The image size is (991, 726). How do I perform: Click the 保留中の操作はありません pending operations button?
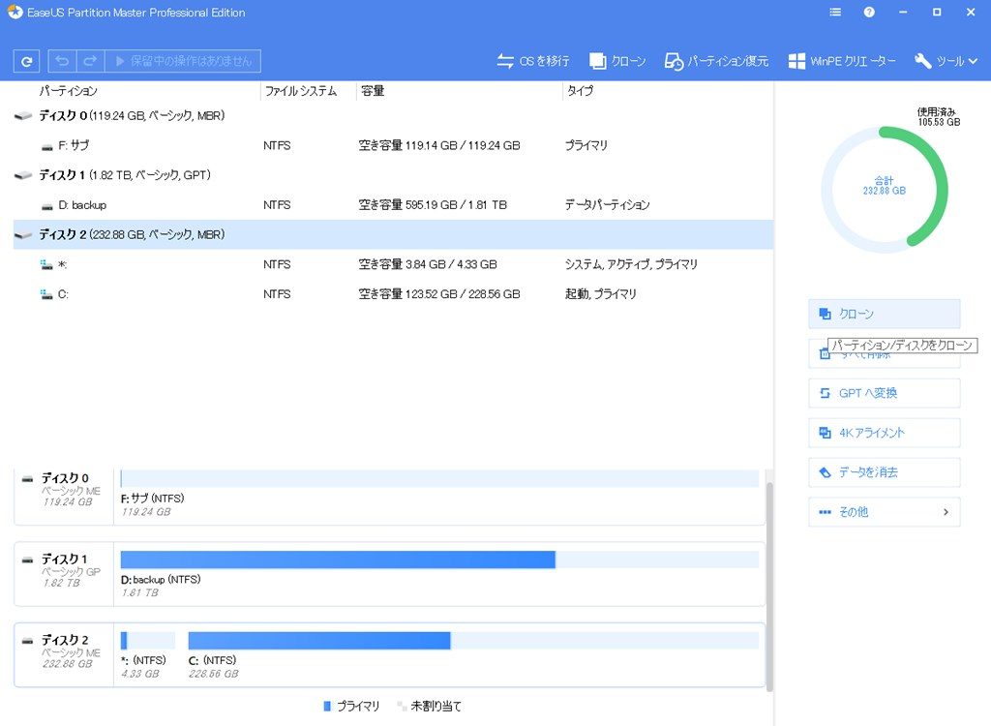[x=183, y=61]
